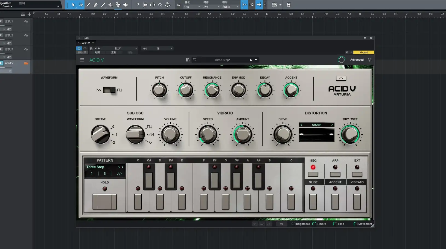Enable the SEQ mode button

click(313, 174)
